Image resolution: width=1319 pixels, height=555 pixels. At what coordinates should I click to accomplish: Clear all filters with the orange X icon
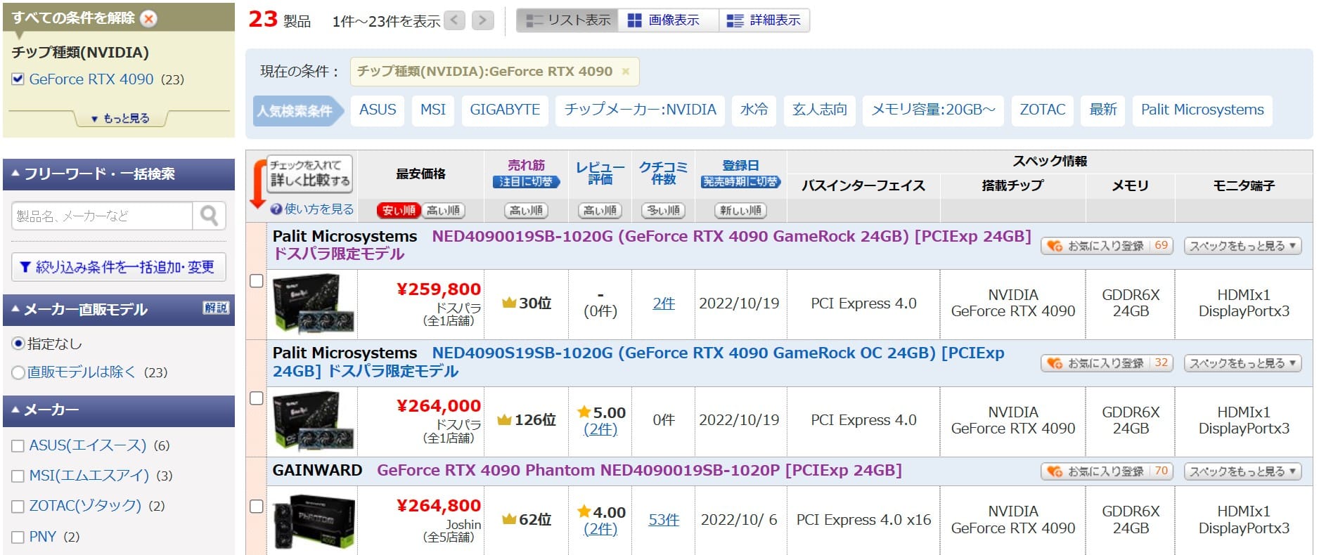[x=148, y=19]
